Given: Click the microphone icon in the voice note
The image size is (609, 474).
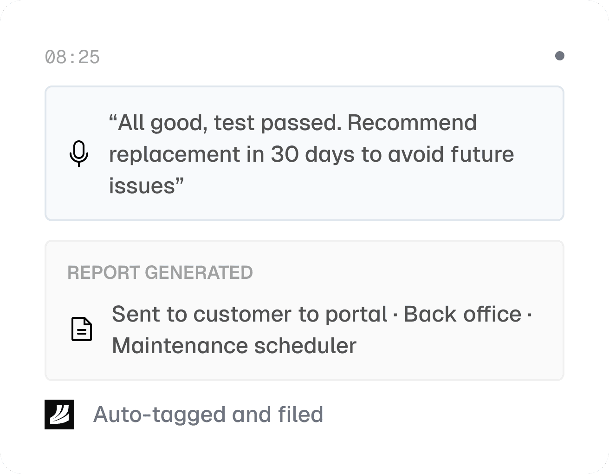Looking at the screenshot, I should pyautogui.click(x=79, y=153).
